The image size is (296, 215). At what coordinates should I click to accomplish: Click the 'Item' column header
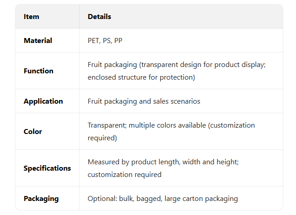[x=31, y=17]
